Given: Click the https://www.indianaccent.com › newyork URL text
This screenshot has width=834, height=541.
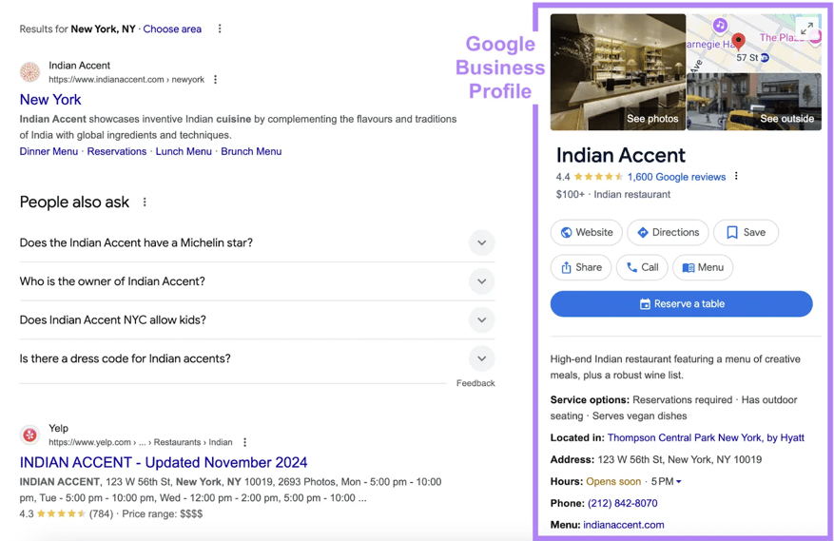Looking at the screenshot, I should [126, 79].
